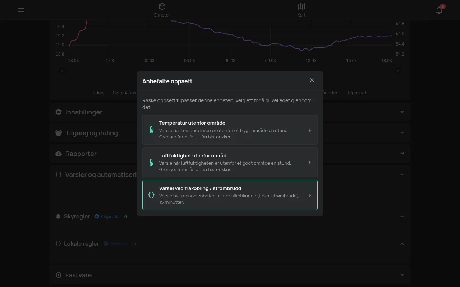The height and width of the screenshot is (287, 460).
Task: Click the 12:03 label on the chart axis
Action: click(311, 61)
